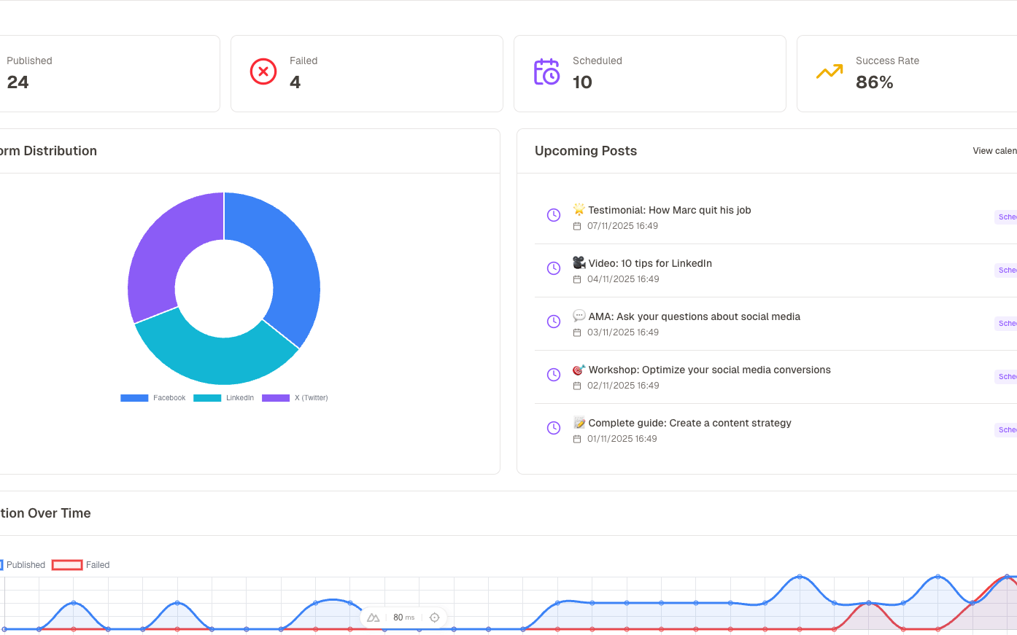
Task: Click clock icon beside Testimonial post
Action: [x=554, y=215]
